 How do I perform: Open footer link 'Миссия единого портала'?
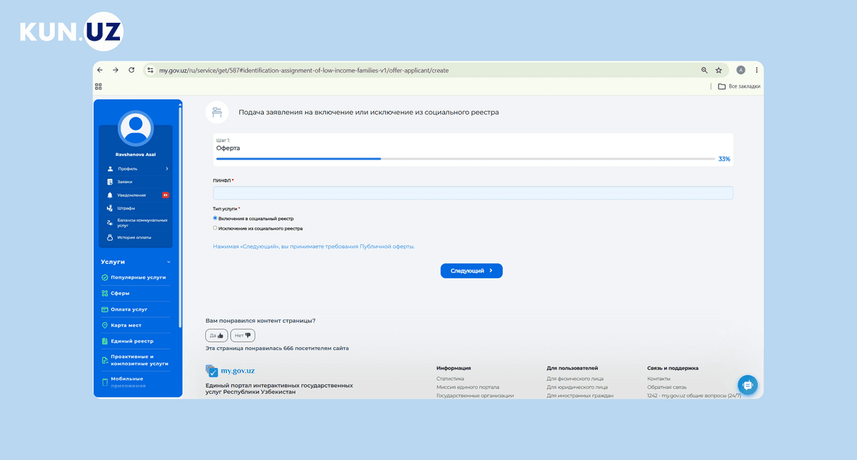point(468,387)
